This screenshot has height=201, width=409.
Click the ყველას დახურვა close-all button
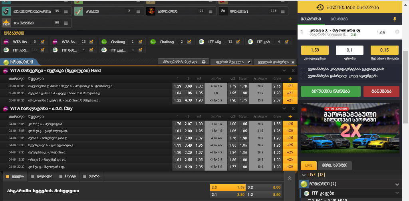[275, 62]
